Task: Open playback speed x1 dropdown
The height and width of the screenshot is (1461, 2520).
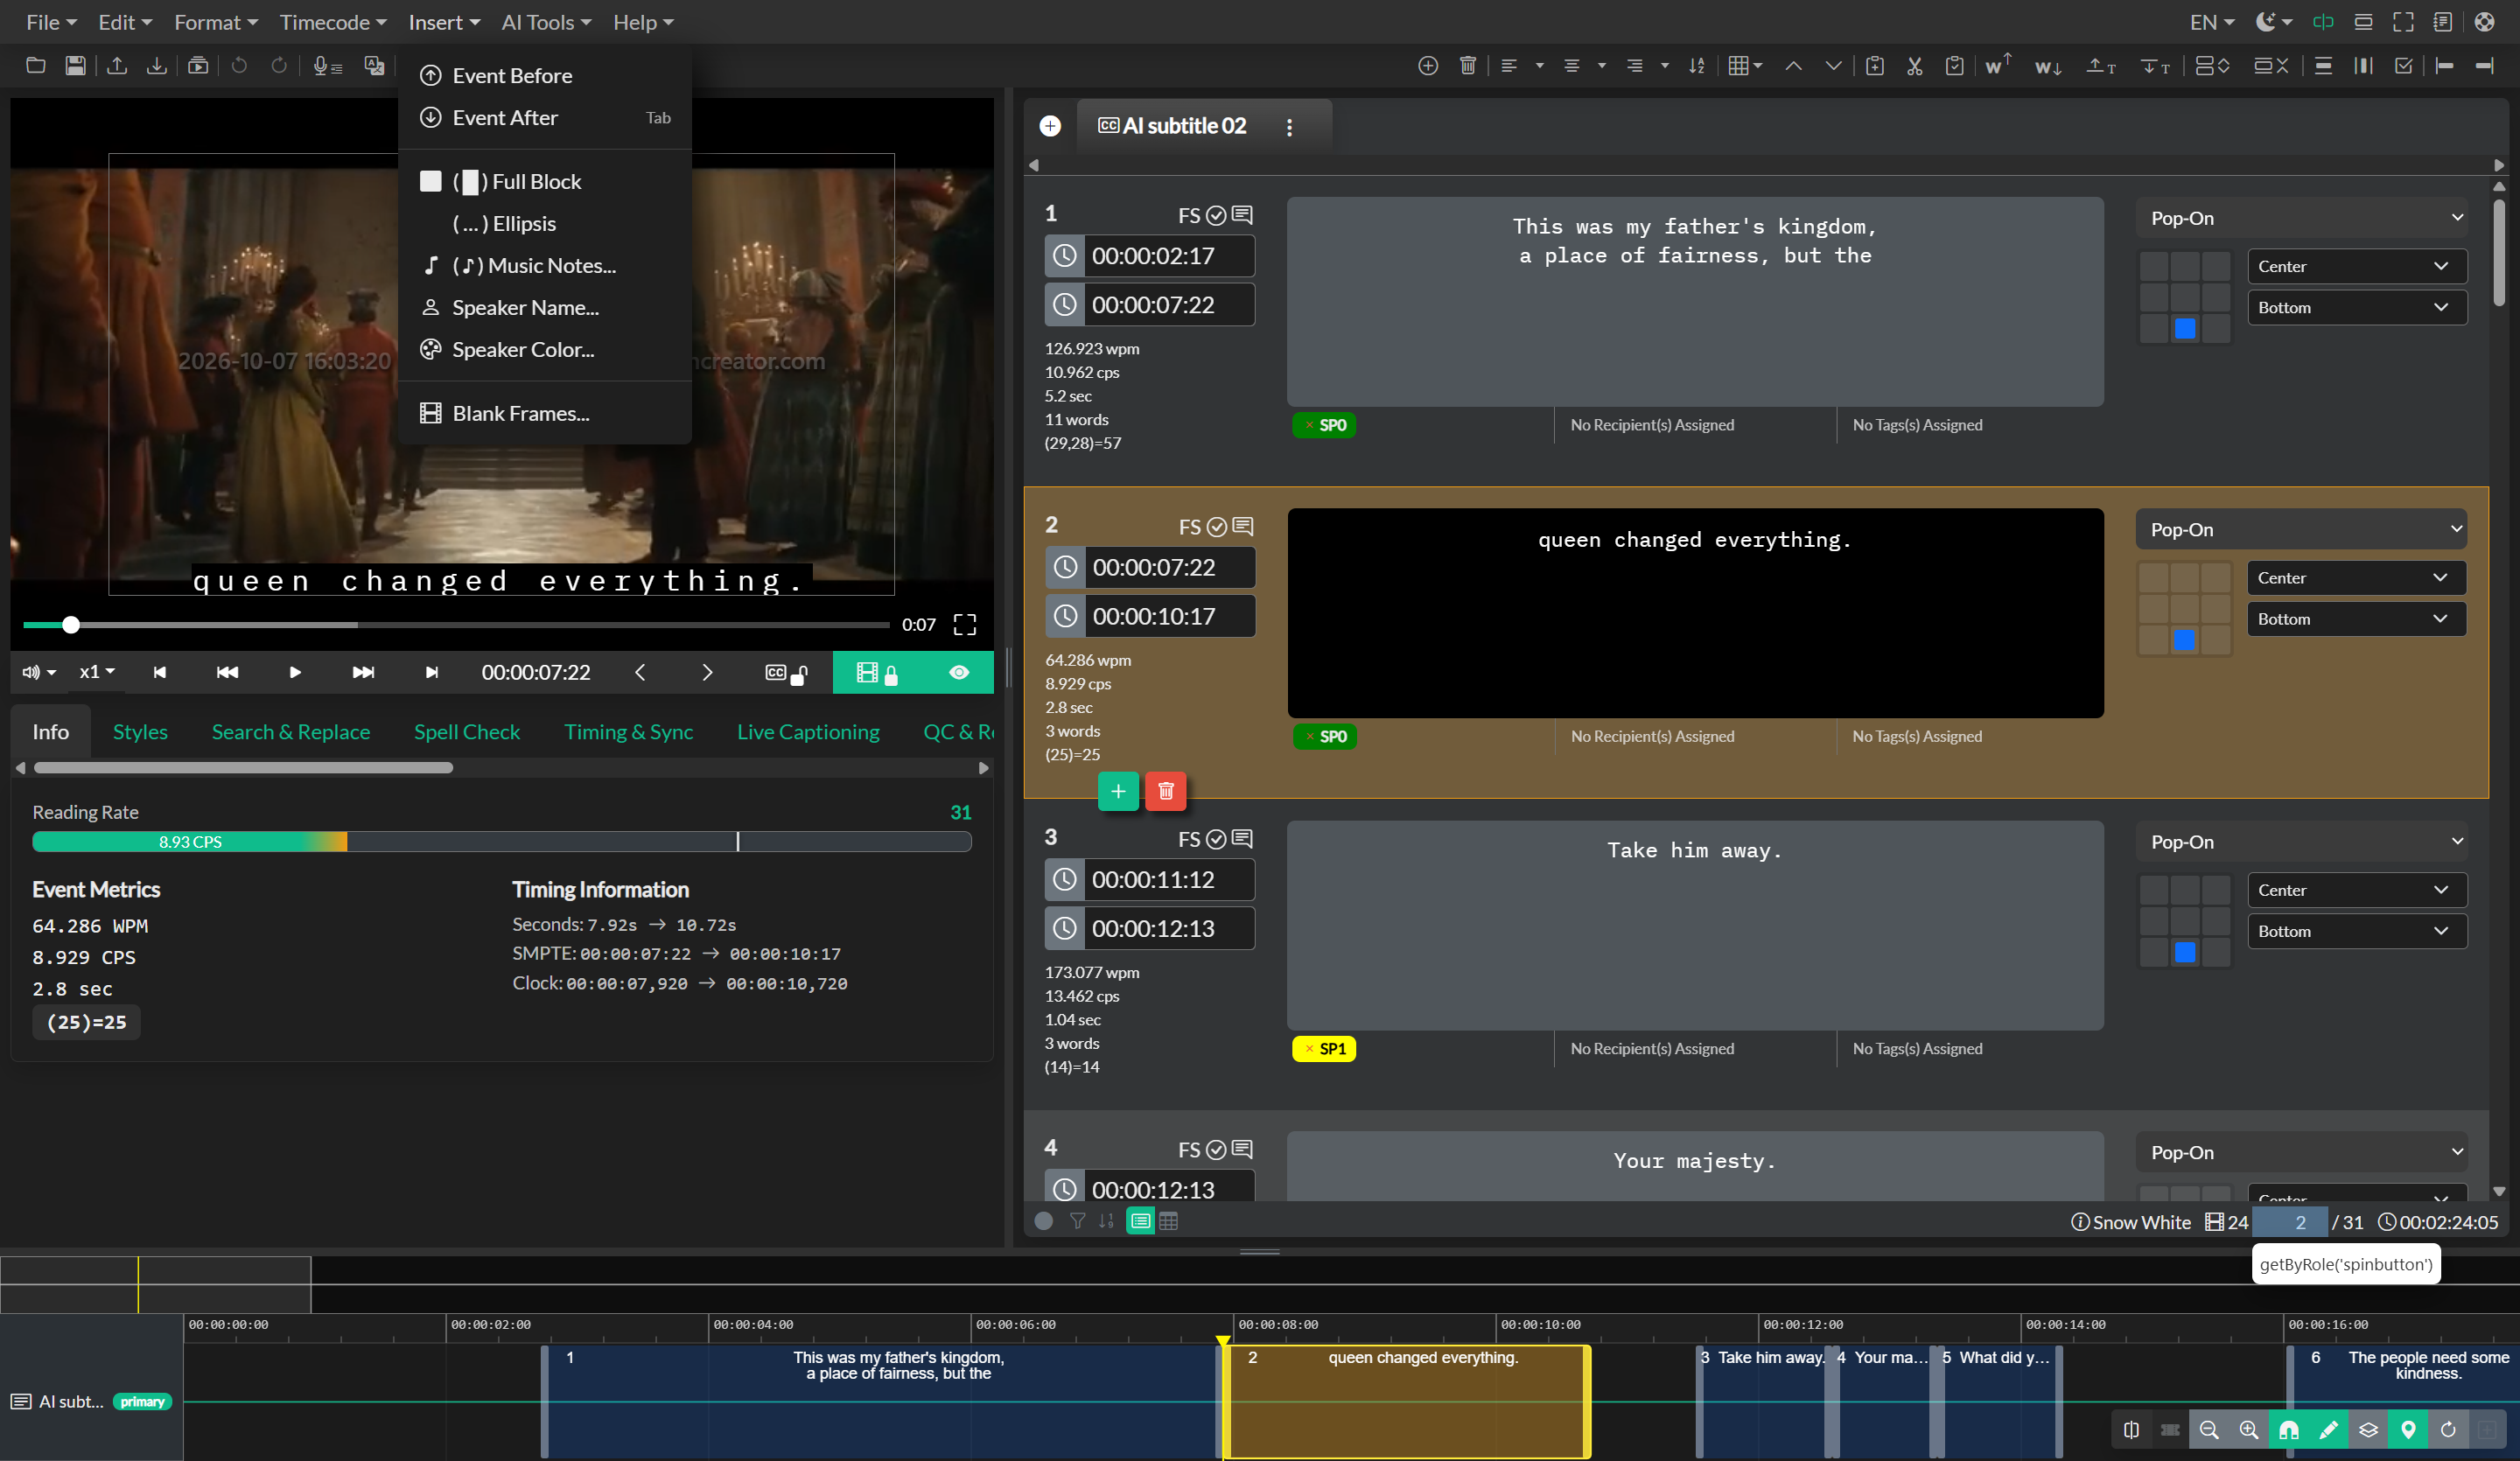Action: (x=96, y=672)
